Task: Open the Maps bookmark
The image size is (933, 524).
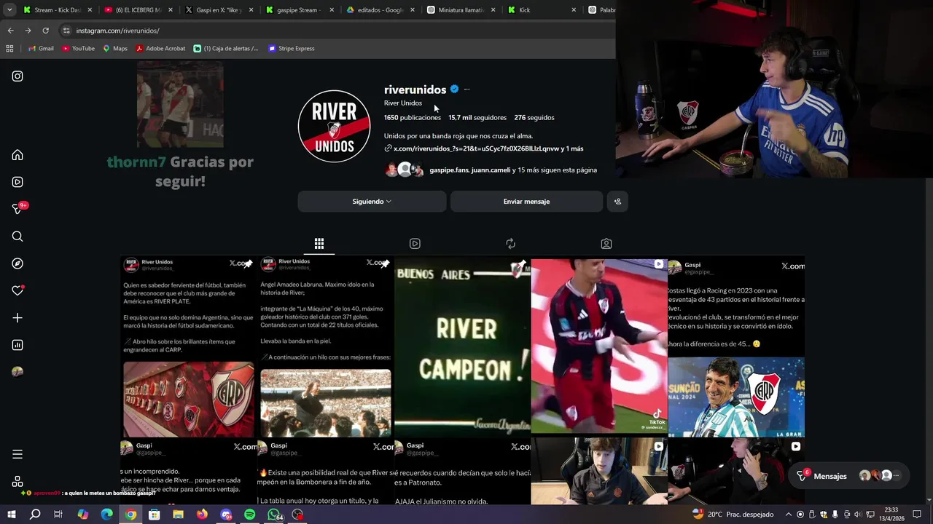Action: coord(115,49)
